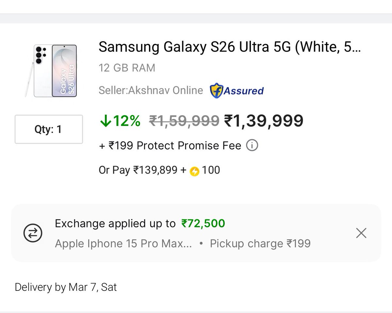Click the struck-through ₹1,59,999 original price

point(184,121)
